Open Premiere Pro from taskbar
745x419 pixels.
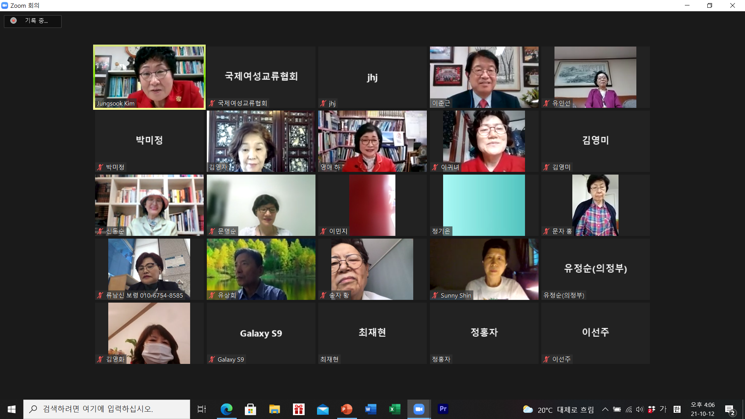443,409
